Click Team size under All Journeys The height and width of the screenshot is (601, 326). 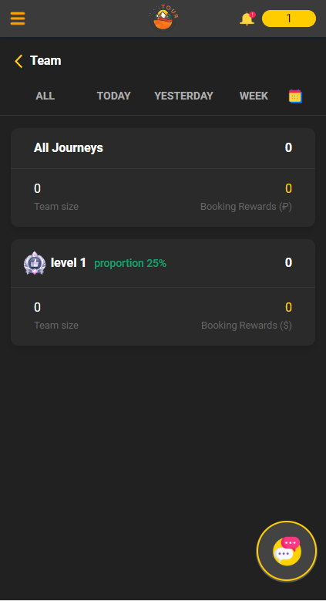(x=56, y=207)
